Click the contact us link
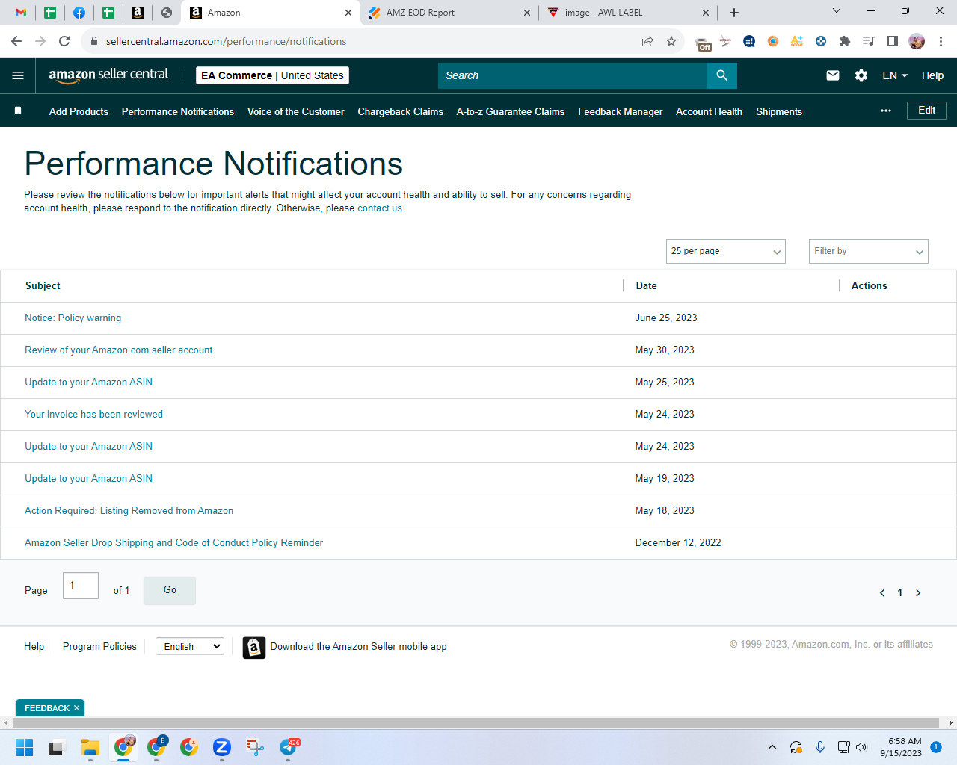Screen dimensions: 957x765 tap(381, 208)
